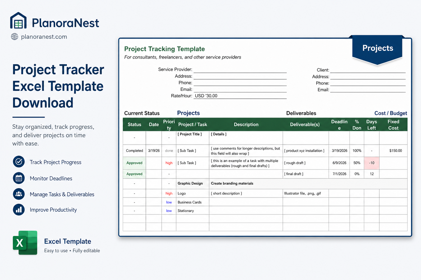The image size is (421, 280).
Task: Select the [ product xyz installation ] cell
Action: 306,151
